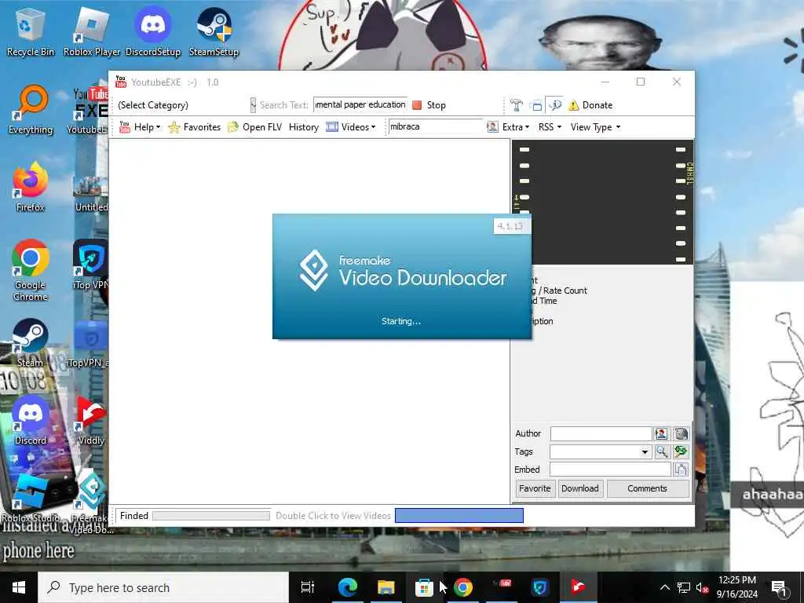This screenshot has height=603, width=804.
Task: Click the green arrows icon beside Tags
Action: tap(681, 451)
